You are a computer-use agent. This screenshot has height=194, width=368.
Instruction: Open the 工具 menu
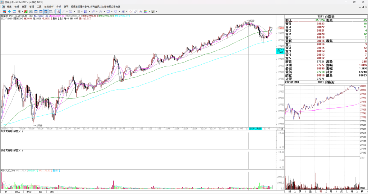click(x=39, y=6)
